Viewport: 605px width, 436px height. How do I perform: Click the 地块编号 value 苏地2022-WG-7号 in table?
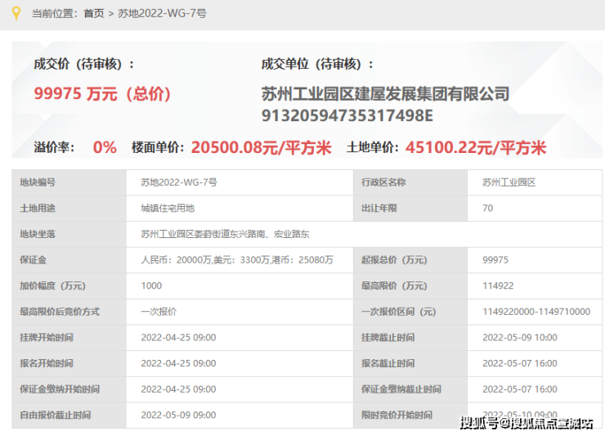pyautogui.click(x=179, y=182)
